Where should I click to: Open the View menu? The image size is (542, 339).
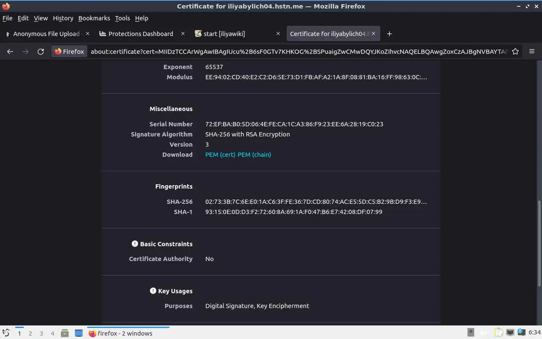(x=41, y=18)
